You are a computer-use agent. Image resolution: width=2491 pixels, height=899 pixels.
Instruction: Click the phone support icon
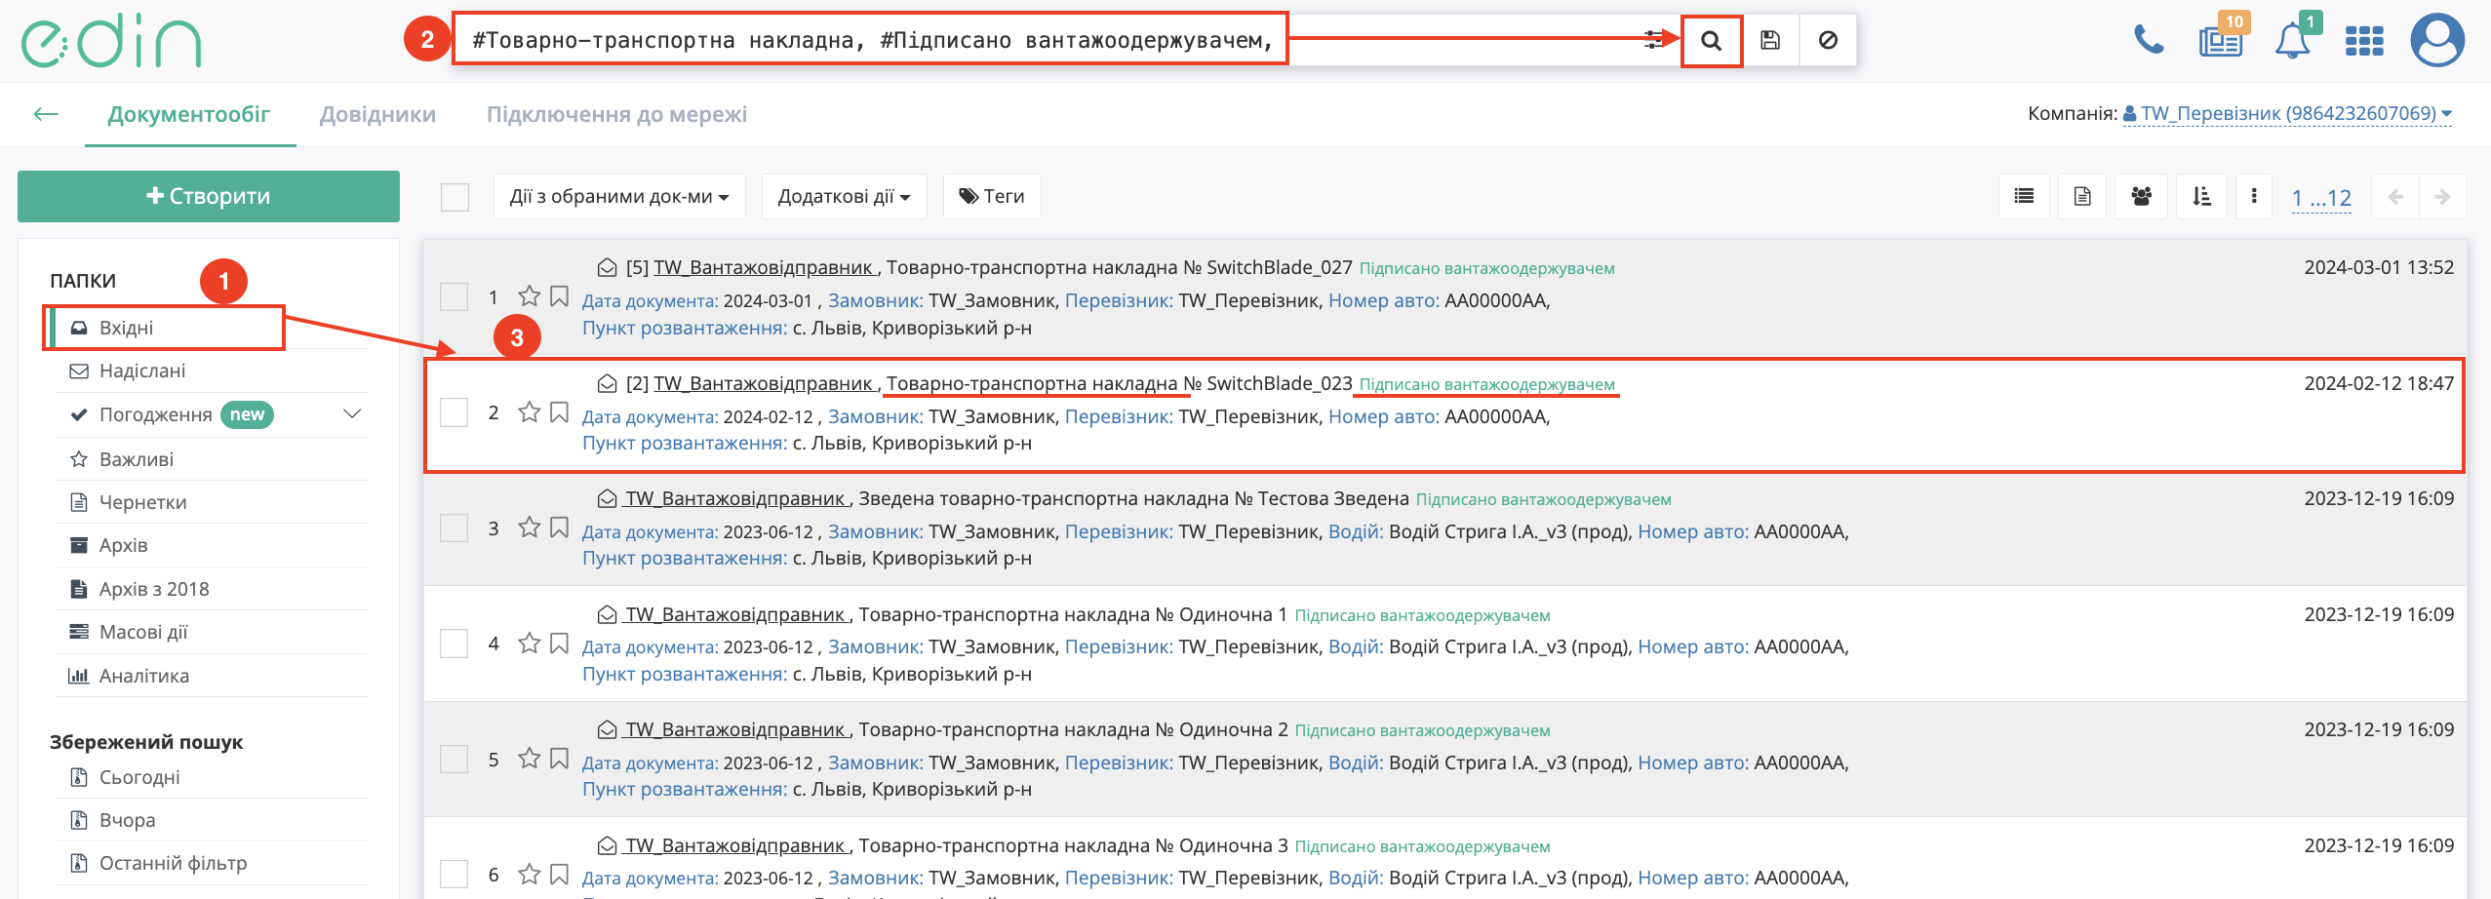click(2149, 40)
